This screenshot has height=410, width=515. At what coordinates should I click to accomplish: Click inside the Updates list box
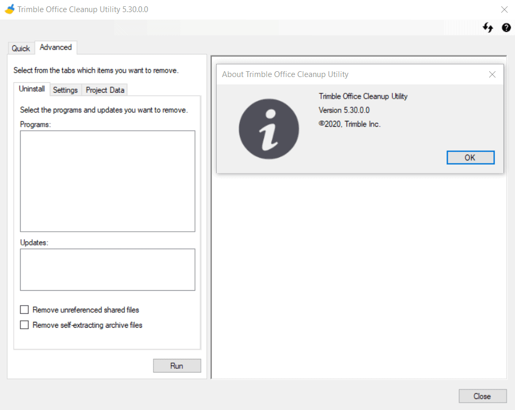[108, 270]
